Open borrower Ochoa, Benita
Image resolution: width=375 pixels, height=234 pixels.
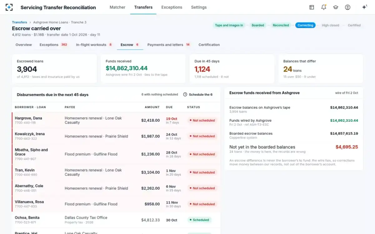click(27, 217)
